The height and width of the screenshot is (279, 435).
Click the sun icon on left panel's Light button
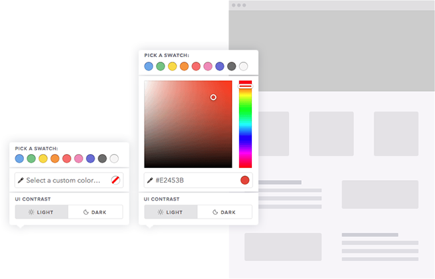pyautogui.click(x=31, y=212)
